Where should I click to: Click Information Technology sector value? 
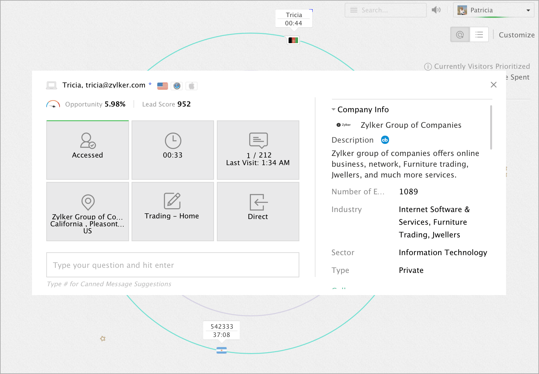point(443,253)
